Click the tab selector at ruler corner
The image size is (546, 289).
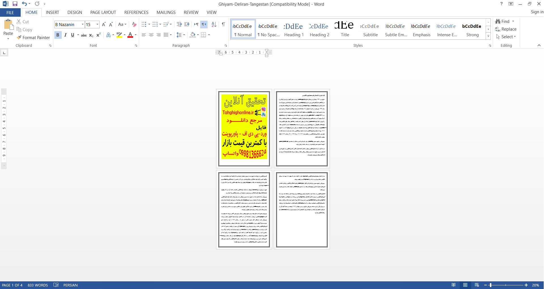[4, 53]
